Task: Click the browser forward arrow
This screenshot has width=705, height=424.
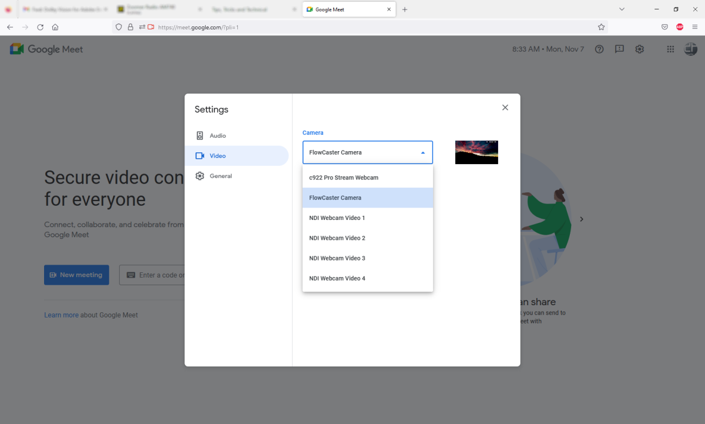Action: [x=25, y=27]
